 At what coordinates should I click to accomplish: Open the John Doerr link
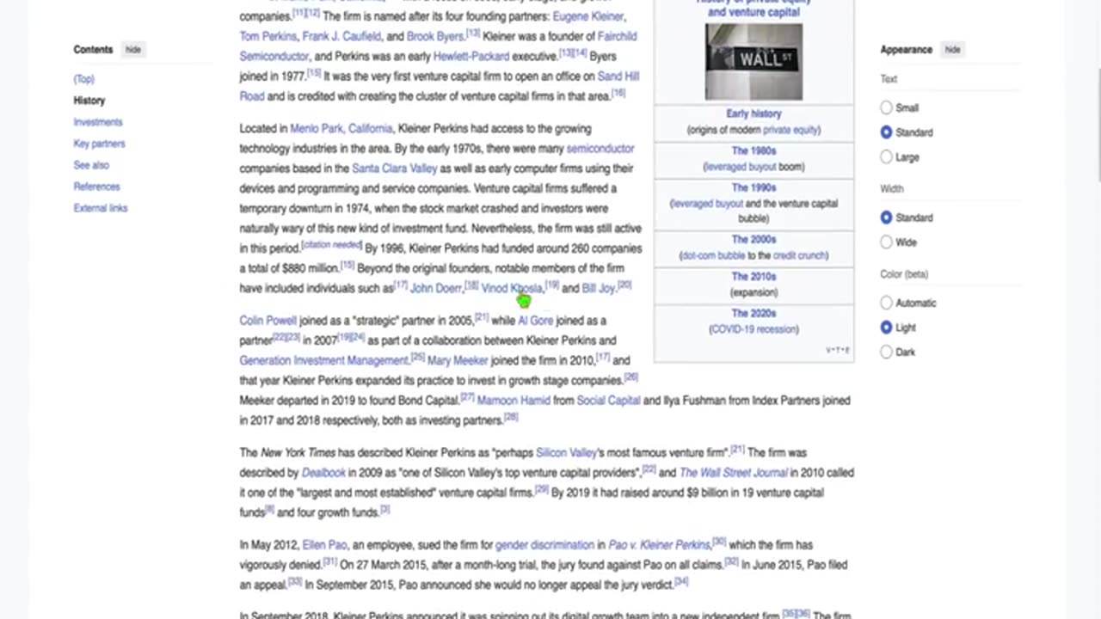[x=436, y=289]
